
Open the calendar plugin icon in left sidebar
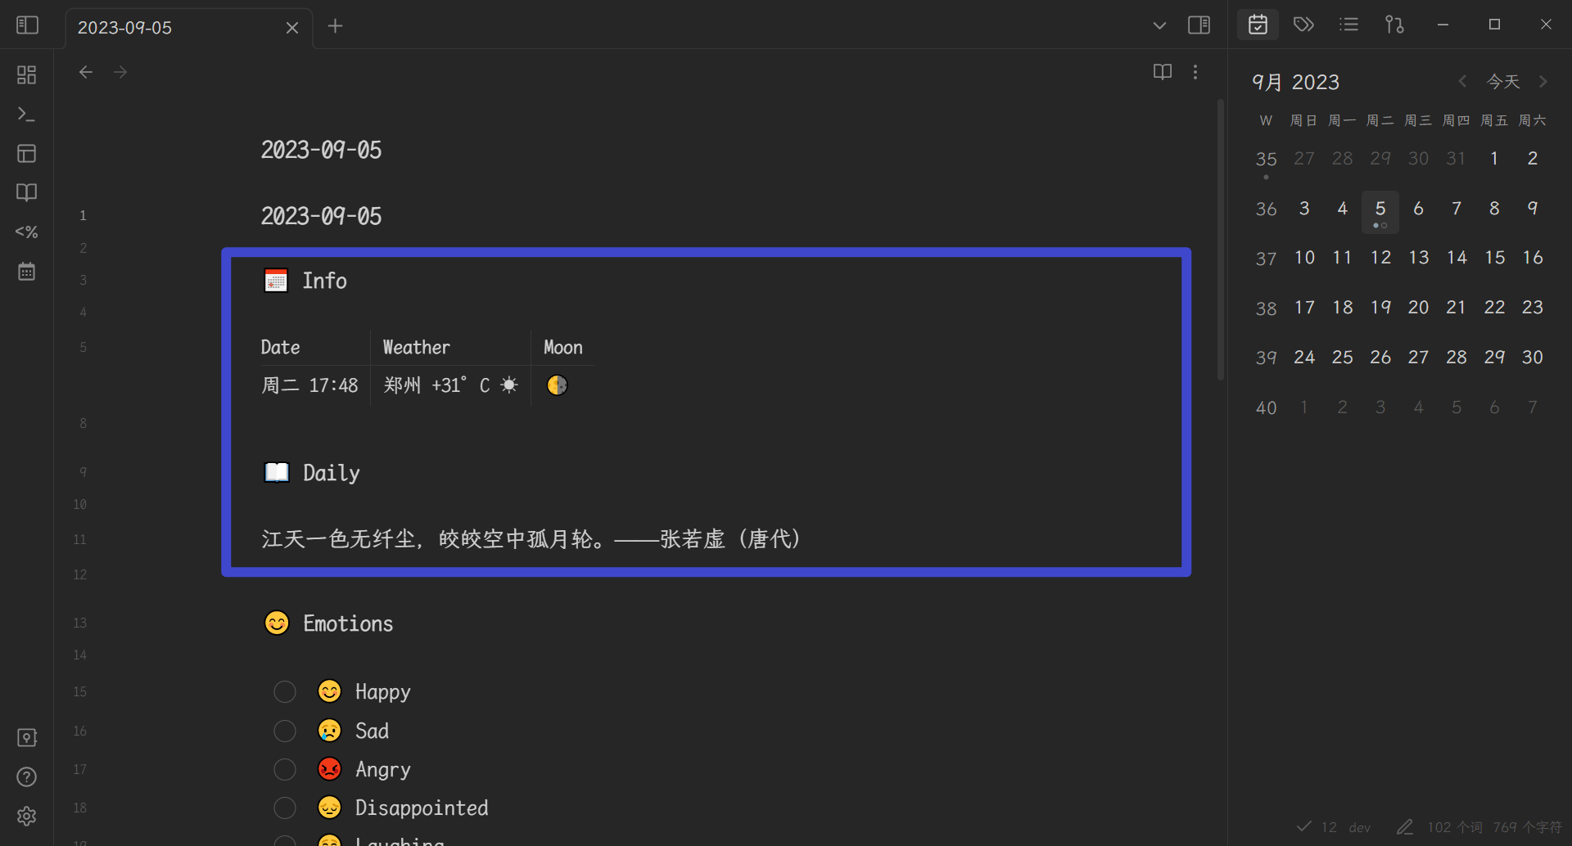click(26, 270)
